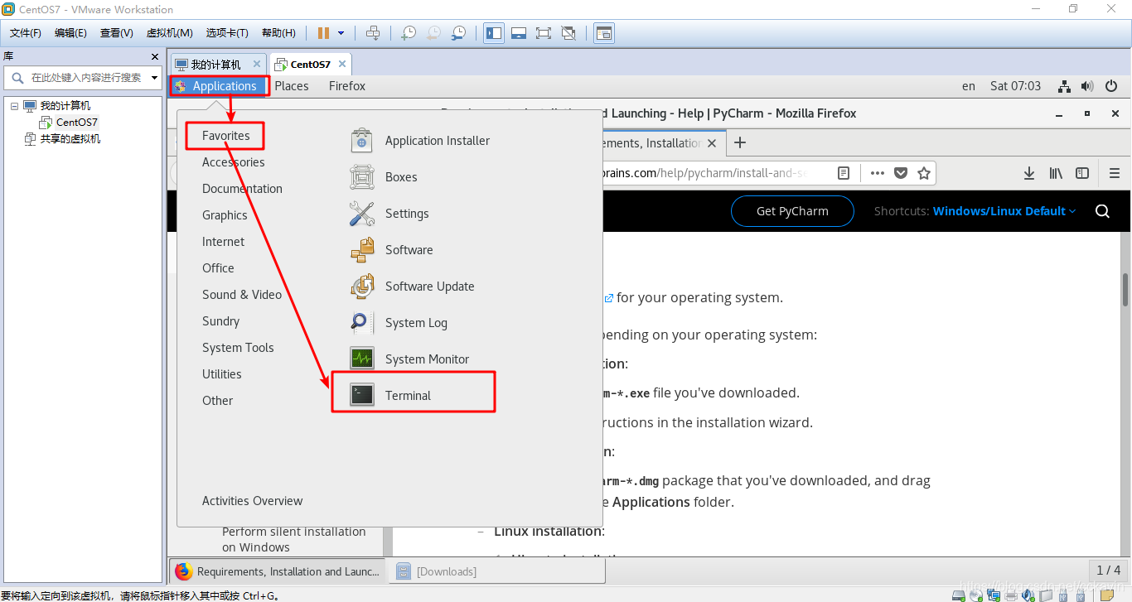
Task: Launch the Software app icon
Action: pyautogui.click(x=362, y=250)
